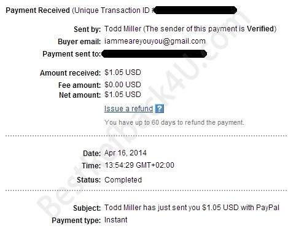The width and height of the screenshot is (288, 231).
Task: Click the redacted Transaction ID bar
Action: click(x=195, y=10)
